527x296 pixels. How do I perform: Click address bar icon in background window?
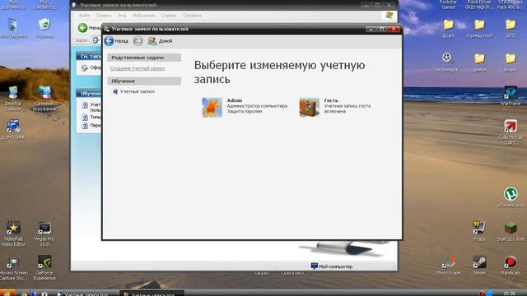tap(96, 40)
